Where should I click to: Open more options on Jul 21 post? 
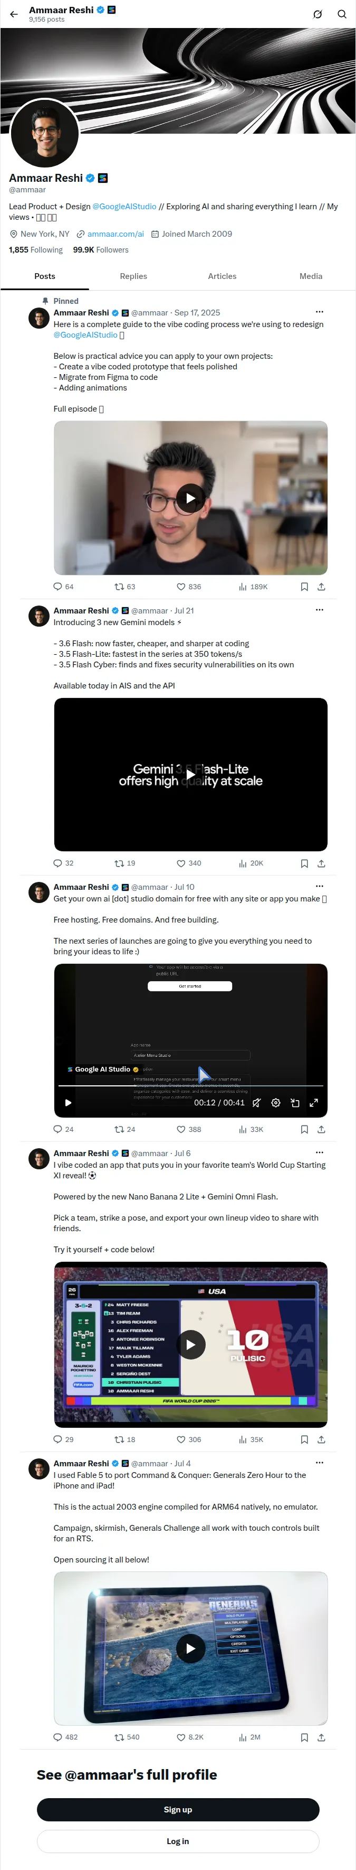point(319,610)
